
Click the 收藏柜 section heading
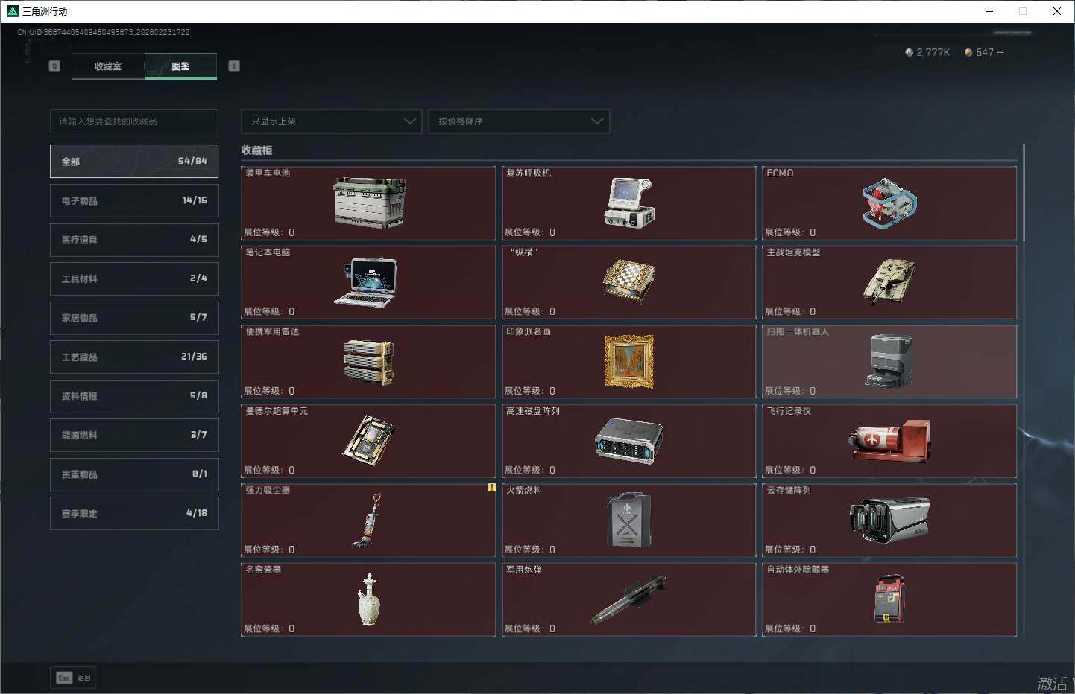[x=256, y=150]
